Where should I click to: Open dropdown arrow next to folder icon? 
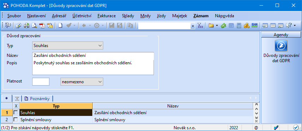click(217, 26)
